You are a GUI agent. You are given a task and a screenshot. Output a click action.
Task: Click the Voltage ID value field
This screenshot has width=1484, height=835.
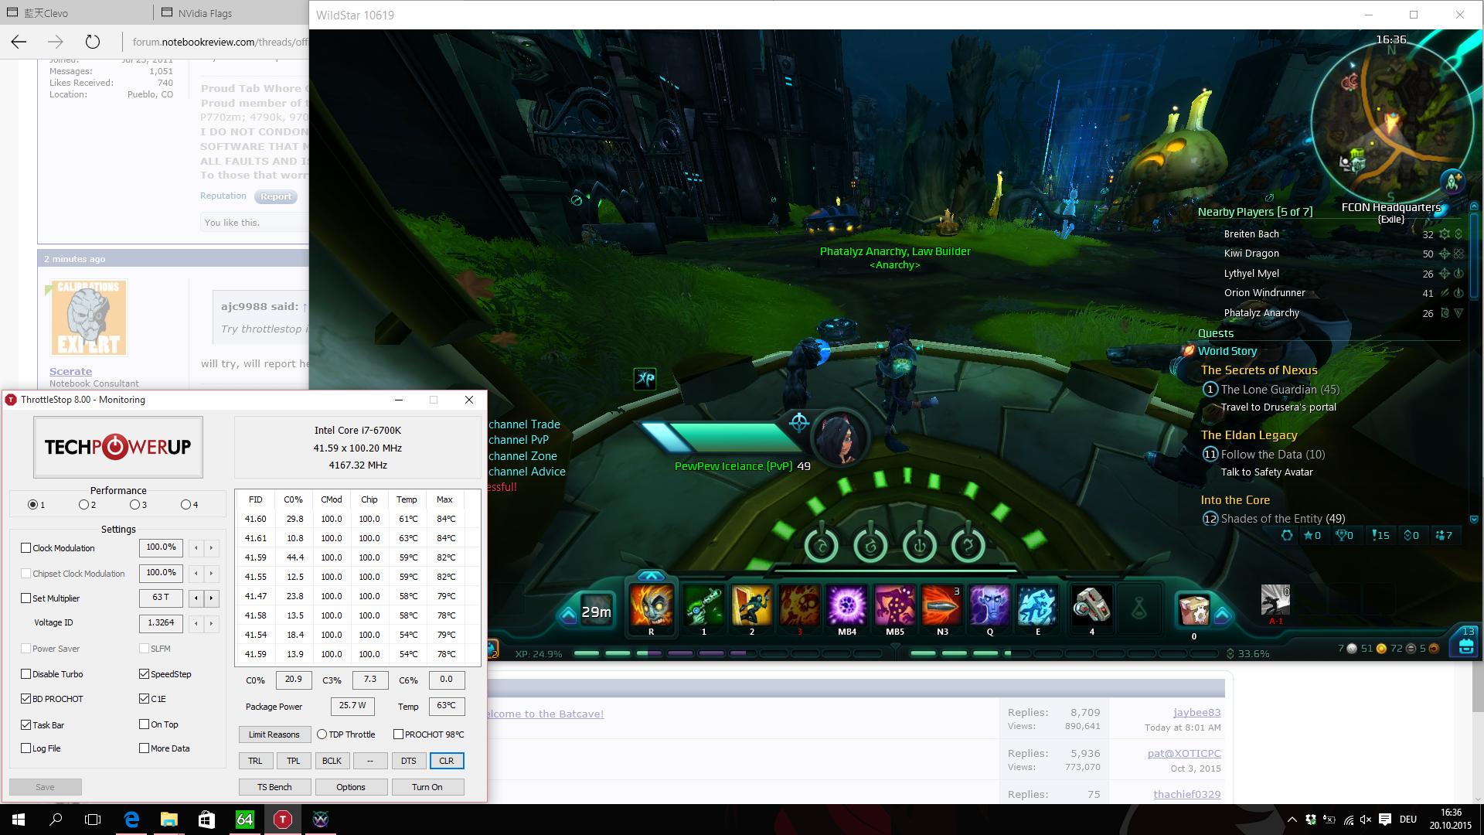161,622
